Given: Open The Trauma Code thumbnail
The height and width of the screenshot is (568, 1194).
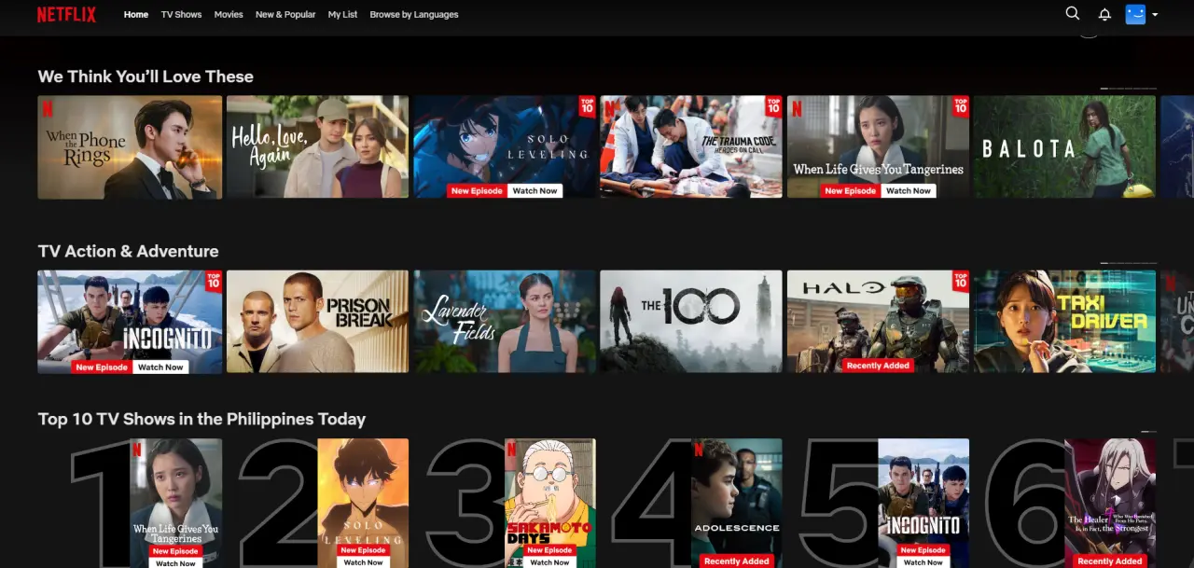Looking at the screenshot, I should (x=691, y=146).
